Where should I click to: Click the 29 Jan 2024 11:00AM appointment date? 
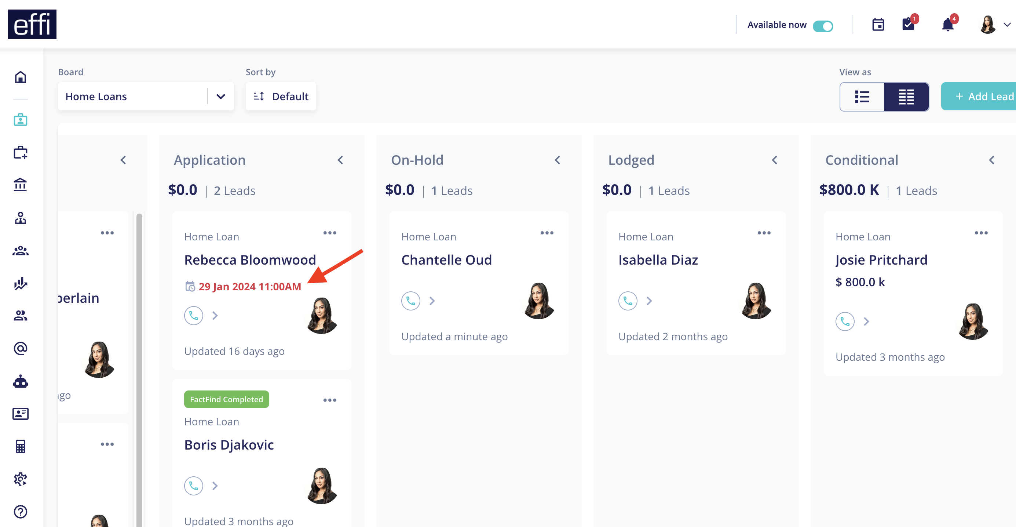pos(250,287)
